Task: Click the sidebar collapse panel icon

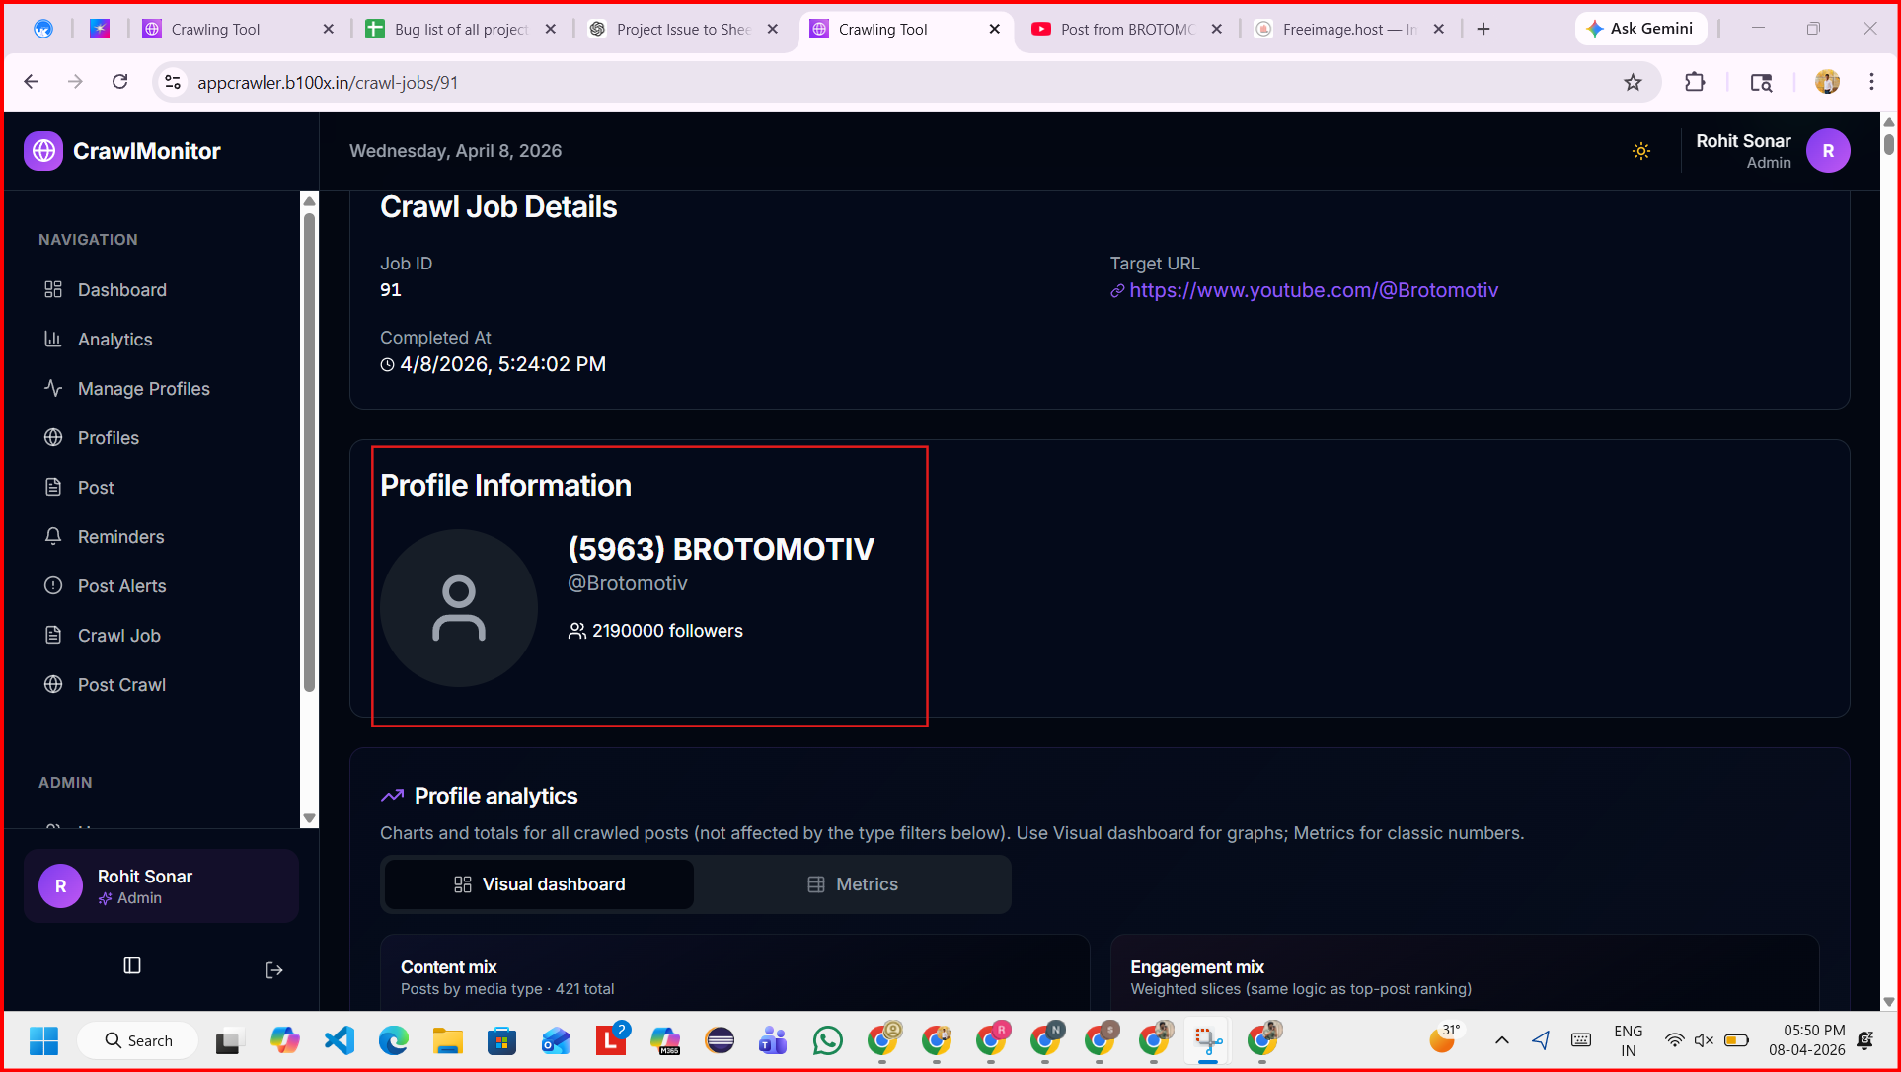Action: [x=132, y=965]
